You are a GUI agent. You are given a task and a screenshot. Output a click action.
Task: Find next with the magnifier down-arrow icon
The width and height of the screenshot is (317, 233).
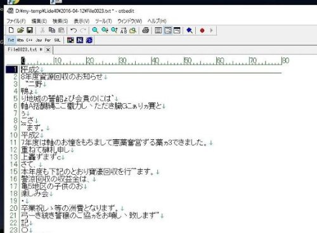coord(105,30)
